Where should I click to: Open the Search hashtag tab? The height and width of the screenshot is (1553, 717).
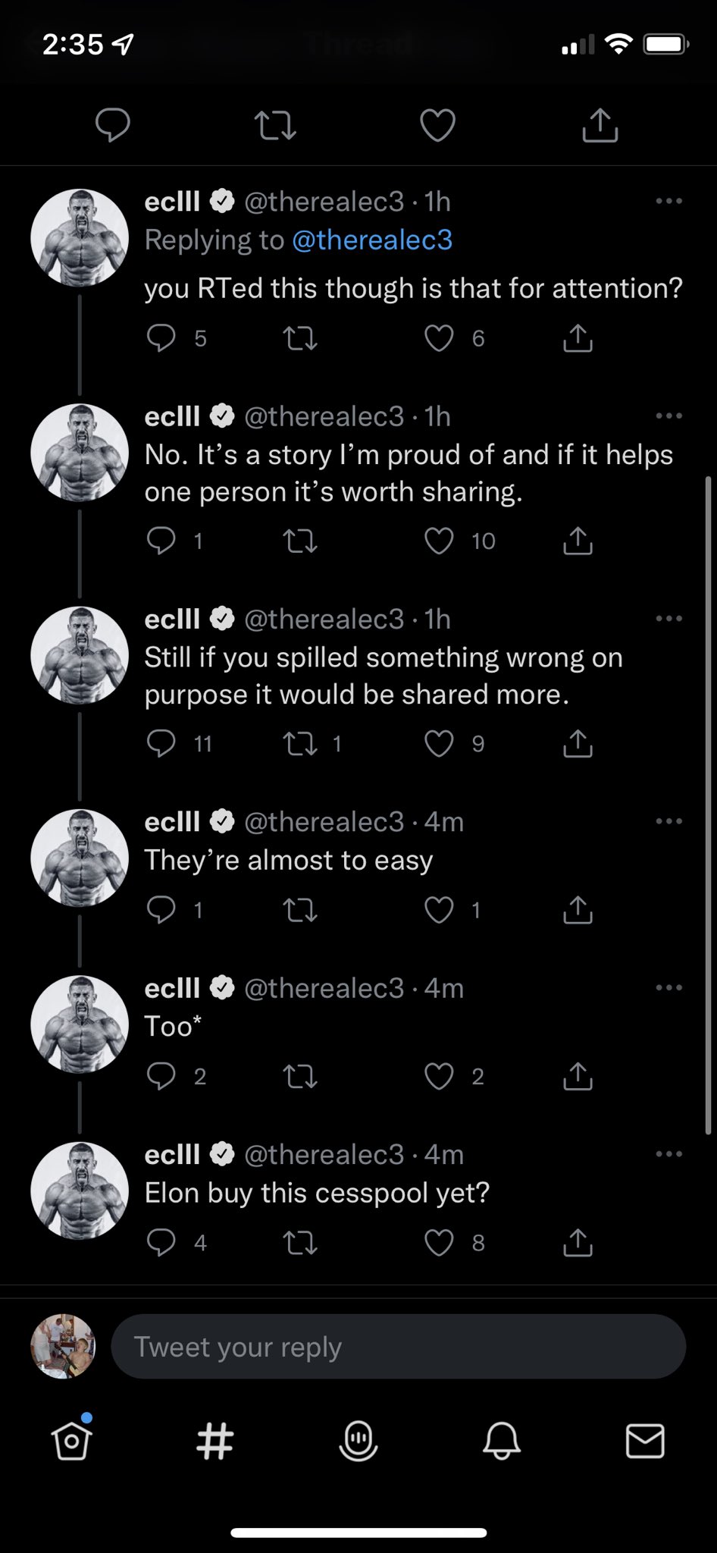coord(214,1441)
